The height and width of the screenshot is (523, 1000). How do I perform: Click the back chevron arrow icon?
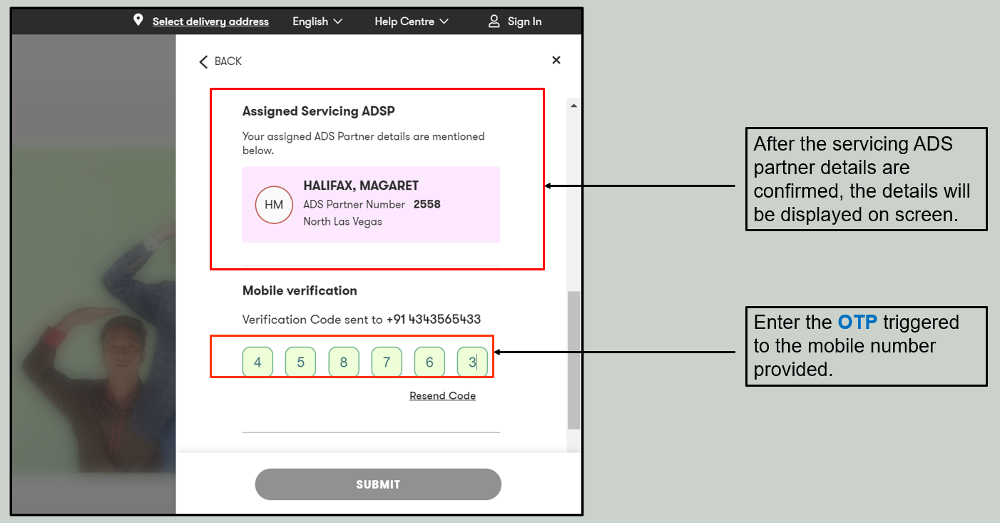[x=203, y=62]
